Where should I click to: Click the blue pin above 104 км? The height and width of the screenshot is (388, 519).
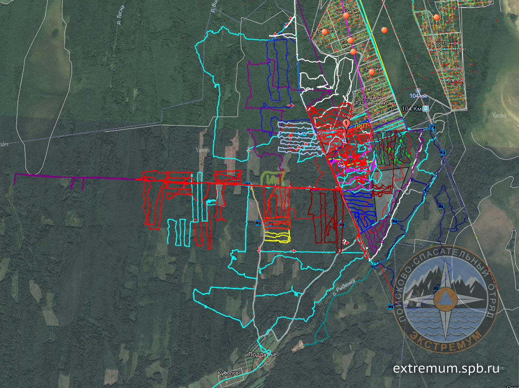click(418, 90)
